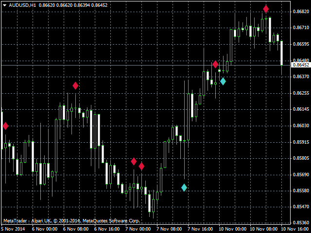This screenshot has width=311, height=233.
Task: Click the 6 Nov 16:00 time label
Action: click(107, 229)
